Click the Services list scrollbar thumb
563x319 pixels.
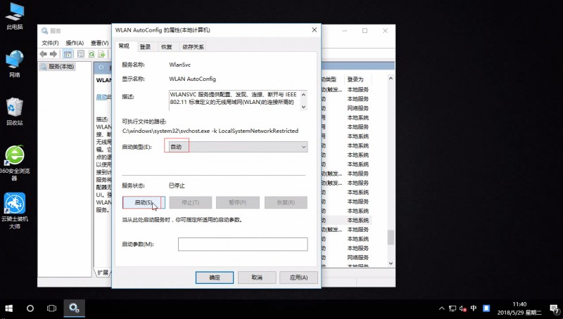(391, 237)
